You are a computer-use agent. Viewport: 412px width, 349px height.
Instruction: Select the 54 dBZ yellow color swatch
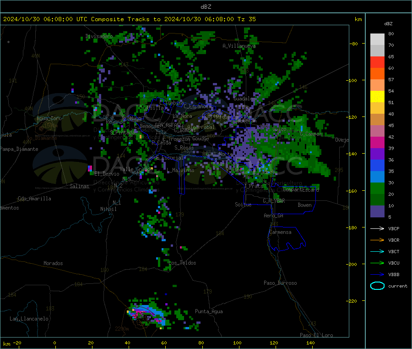click(377, 97)
